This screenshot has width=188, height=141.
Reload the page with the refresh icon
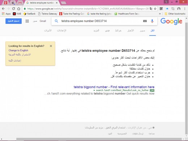13,9
